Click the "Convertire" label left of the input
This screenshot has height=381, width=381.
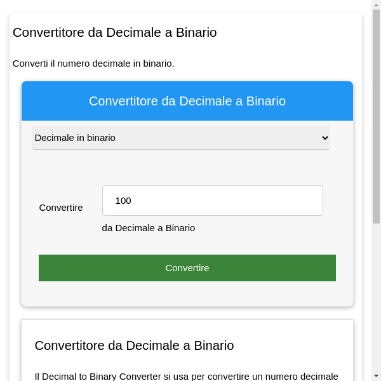[x=61, y=208]
